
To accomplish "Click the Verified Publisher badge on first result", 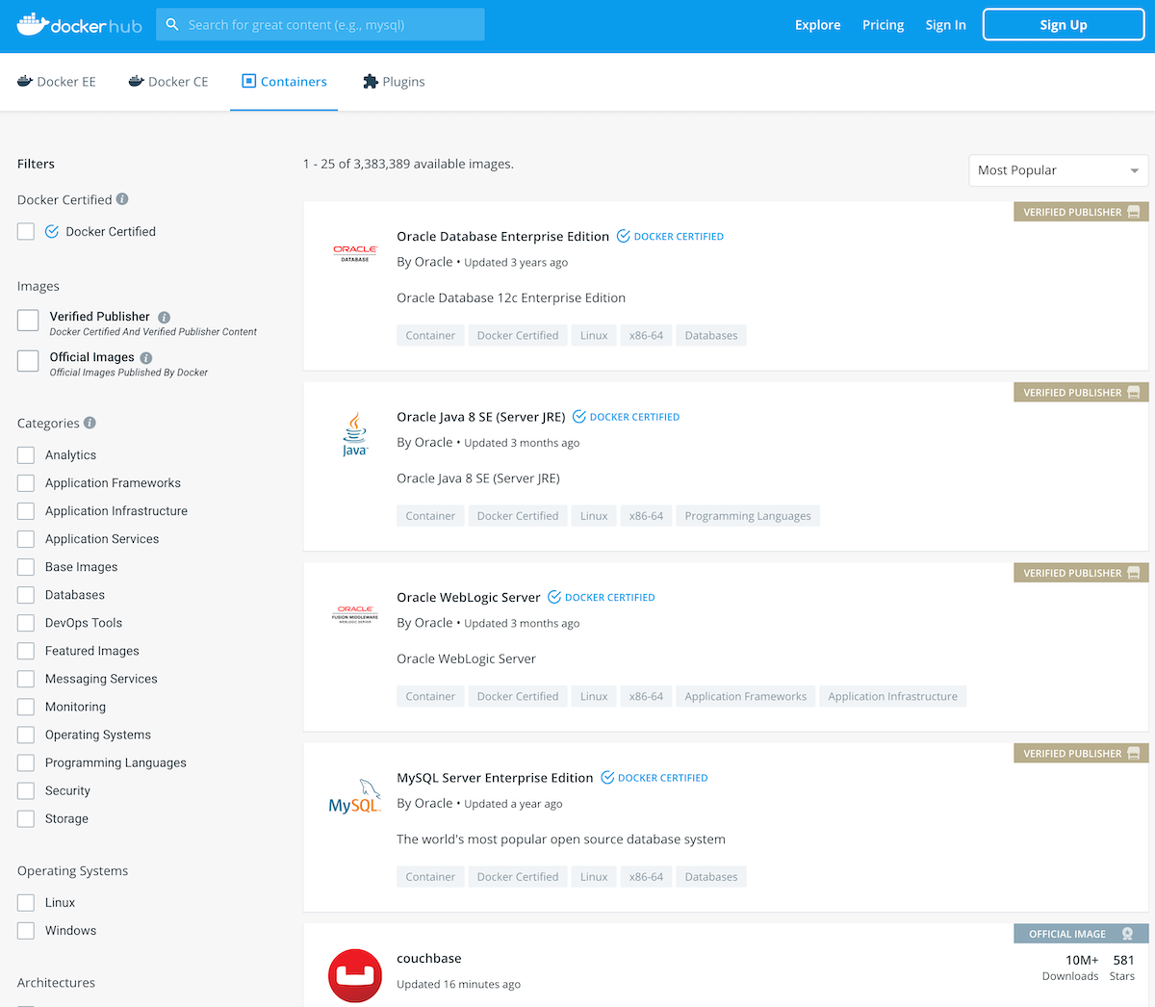I will tap(1080, 212).
